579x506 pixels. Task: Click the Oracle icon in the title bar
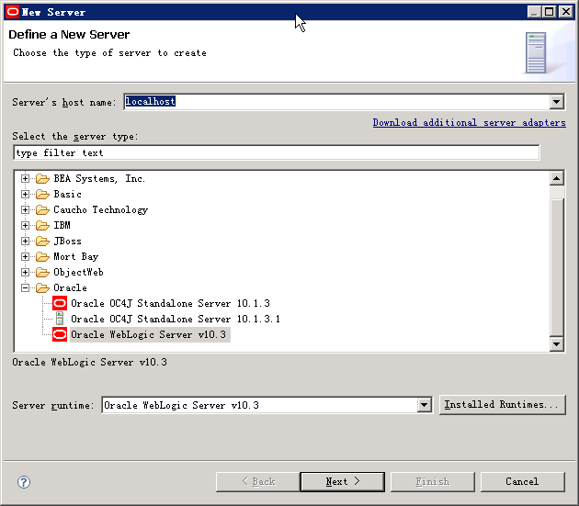[x=13, y=12]
